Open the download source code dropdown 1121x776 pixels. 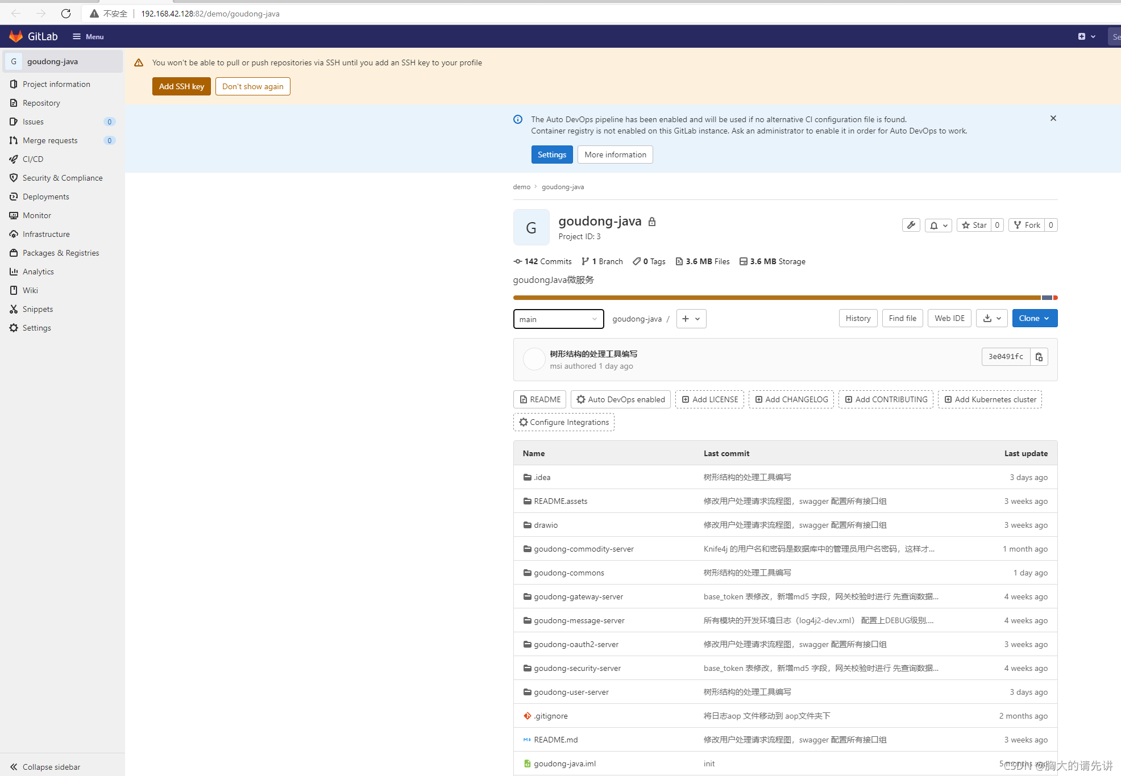pos(992,318)
